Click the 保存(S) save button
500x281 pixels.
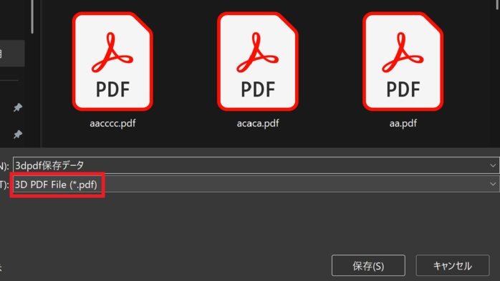pyautogui.click(x=368, y=265)
